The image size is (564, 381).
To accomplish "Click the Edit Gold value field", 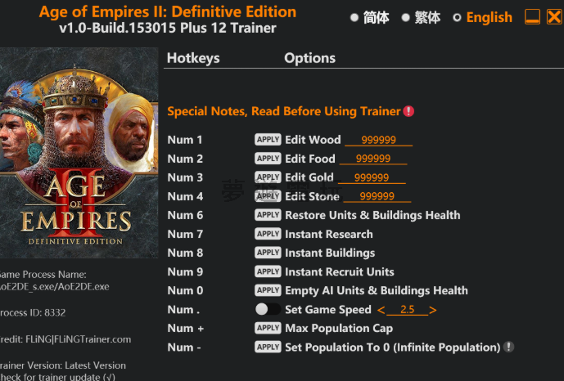I will (372, 177).
